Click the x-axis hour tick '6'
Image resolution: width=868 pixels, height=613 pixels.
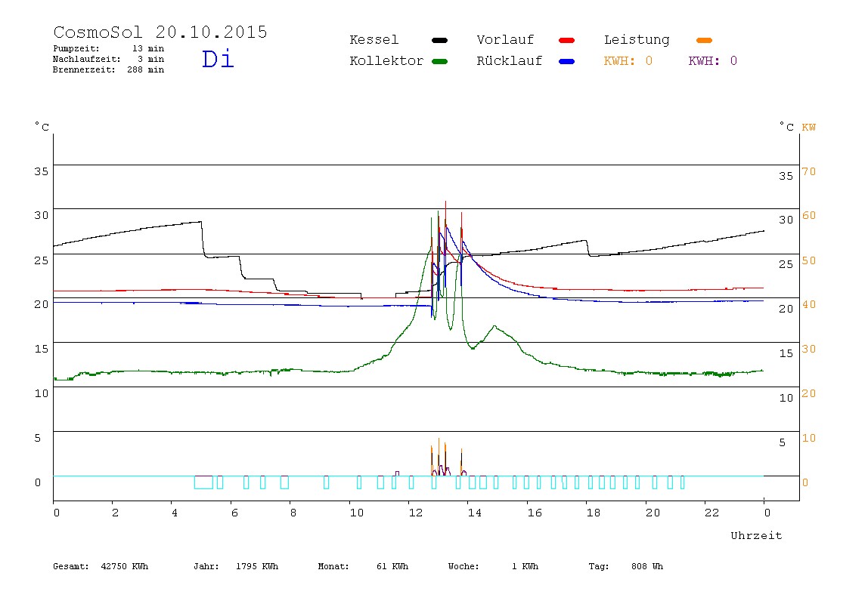234,513
